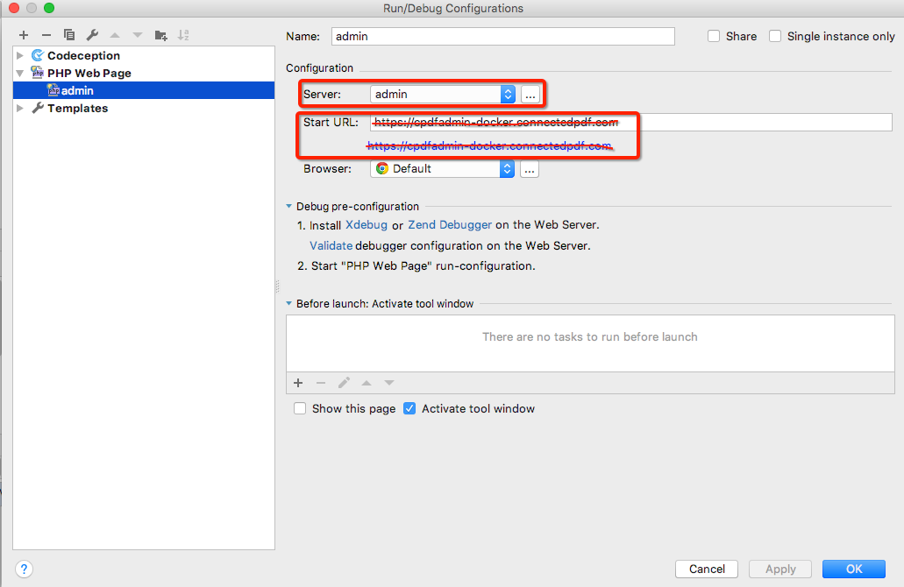Uncheck Activate tool window checkbox
Screen dimensions: 904x587
409,408
